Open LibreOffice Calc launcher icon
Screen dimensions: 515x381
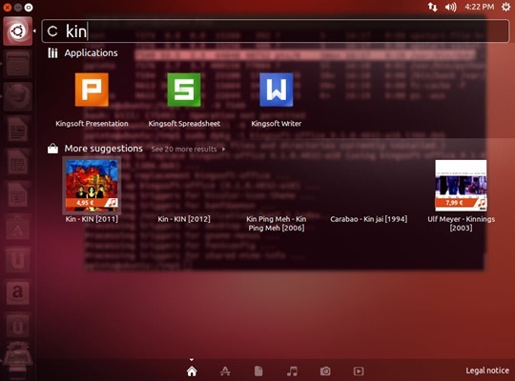pyautogui.click(x=18, y=162)
